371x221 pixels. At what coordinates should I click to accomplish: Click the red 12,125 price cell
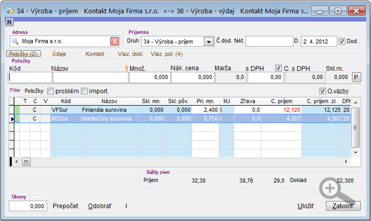pos(281,110)
